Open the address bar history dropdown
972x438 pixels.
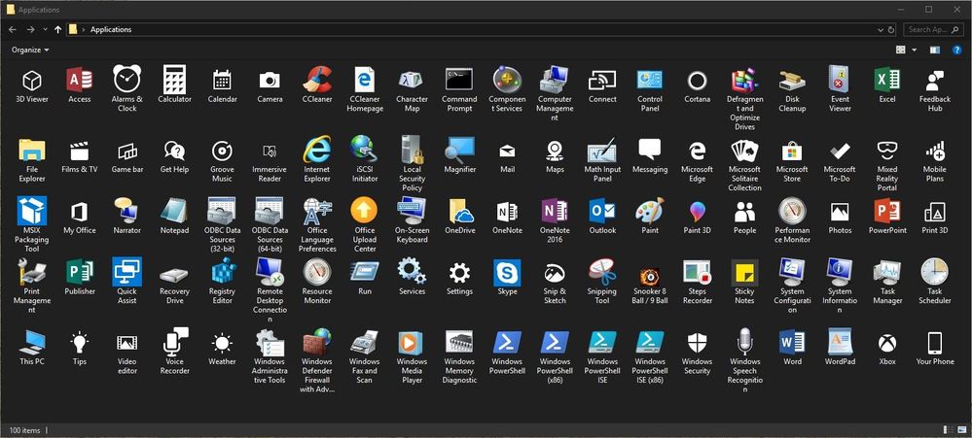click(x=881, y=30)
